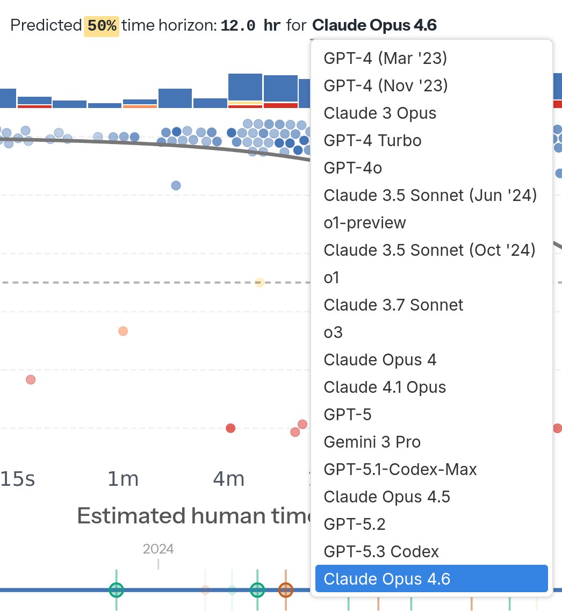Select Gemini 3 Pro model
Viewport: 562px width, 611px height.
(x=431, y=442)
